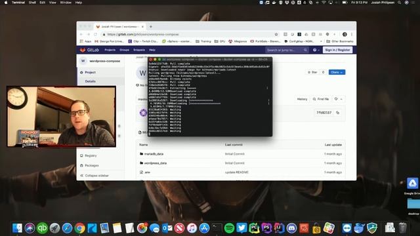The width and height of the screenshot is (420, 236).
Task: Open IntelliJ IDEA from the dock
Action: tap(279, 228)
